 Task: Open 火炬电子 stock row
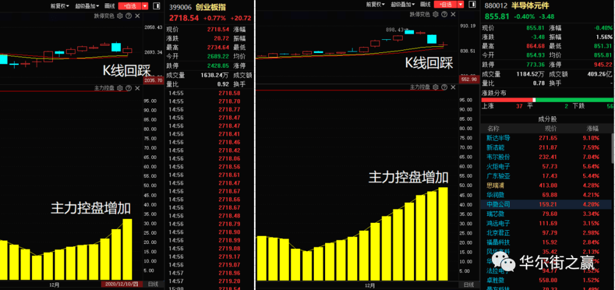click(546, 166)
